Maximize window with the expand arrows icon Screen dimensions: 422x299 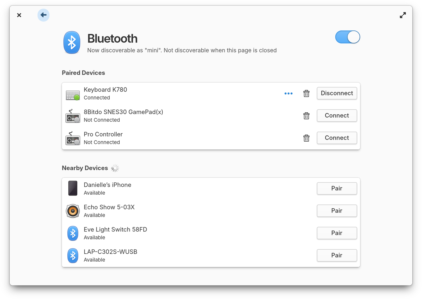(x=403, y=15)
